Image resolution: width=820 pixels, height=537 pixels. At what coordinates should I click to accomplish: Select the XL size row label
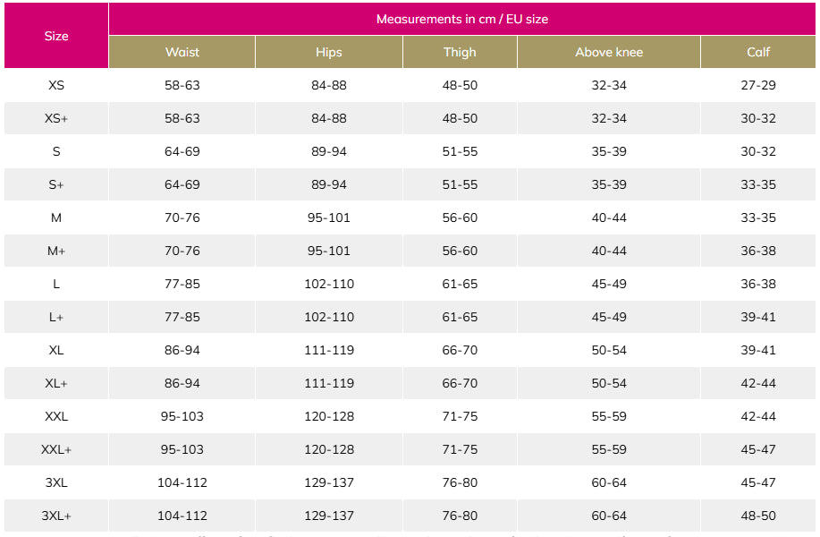tap(56, 350)
